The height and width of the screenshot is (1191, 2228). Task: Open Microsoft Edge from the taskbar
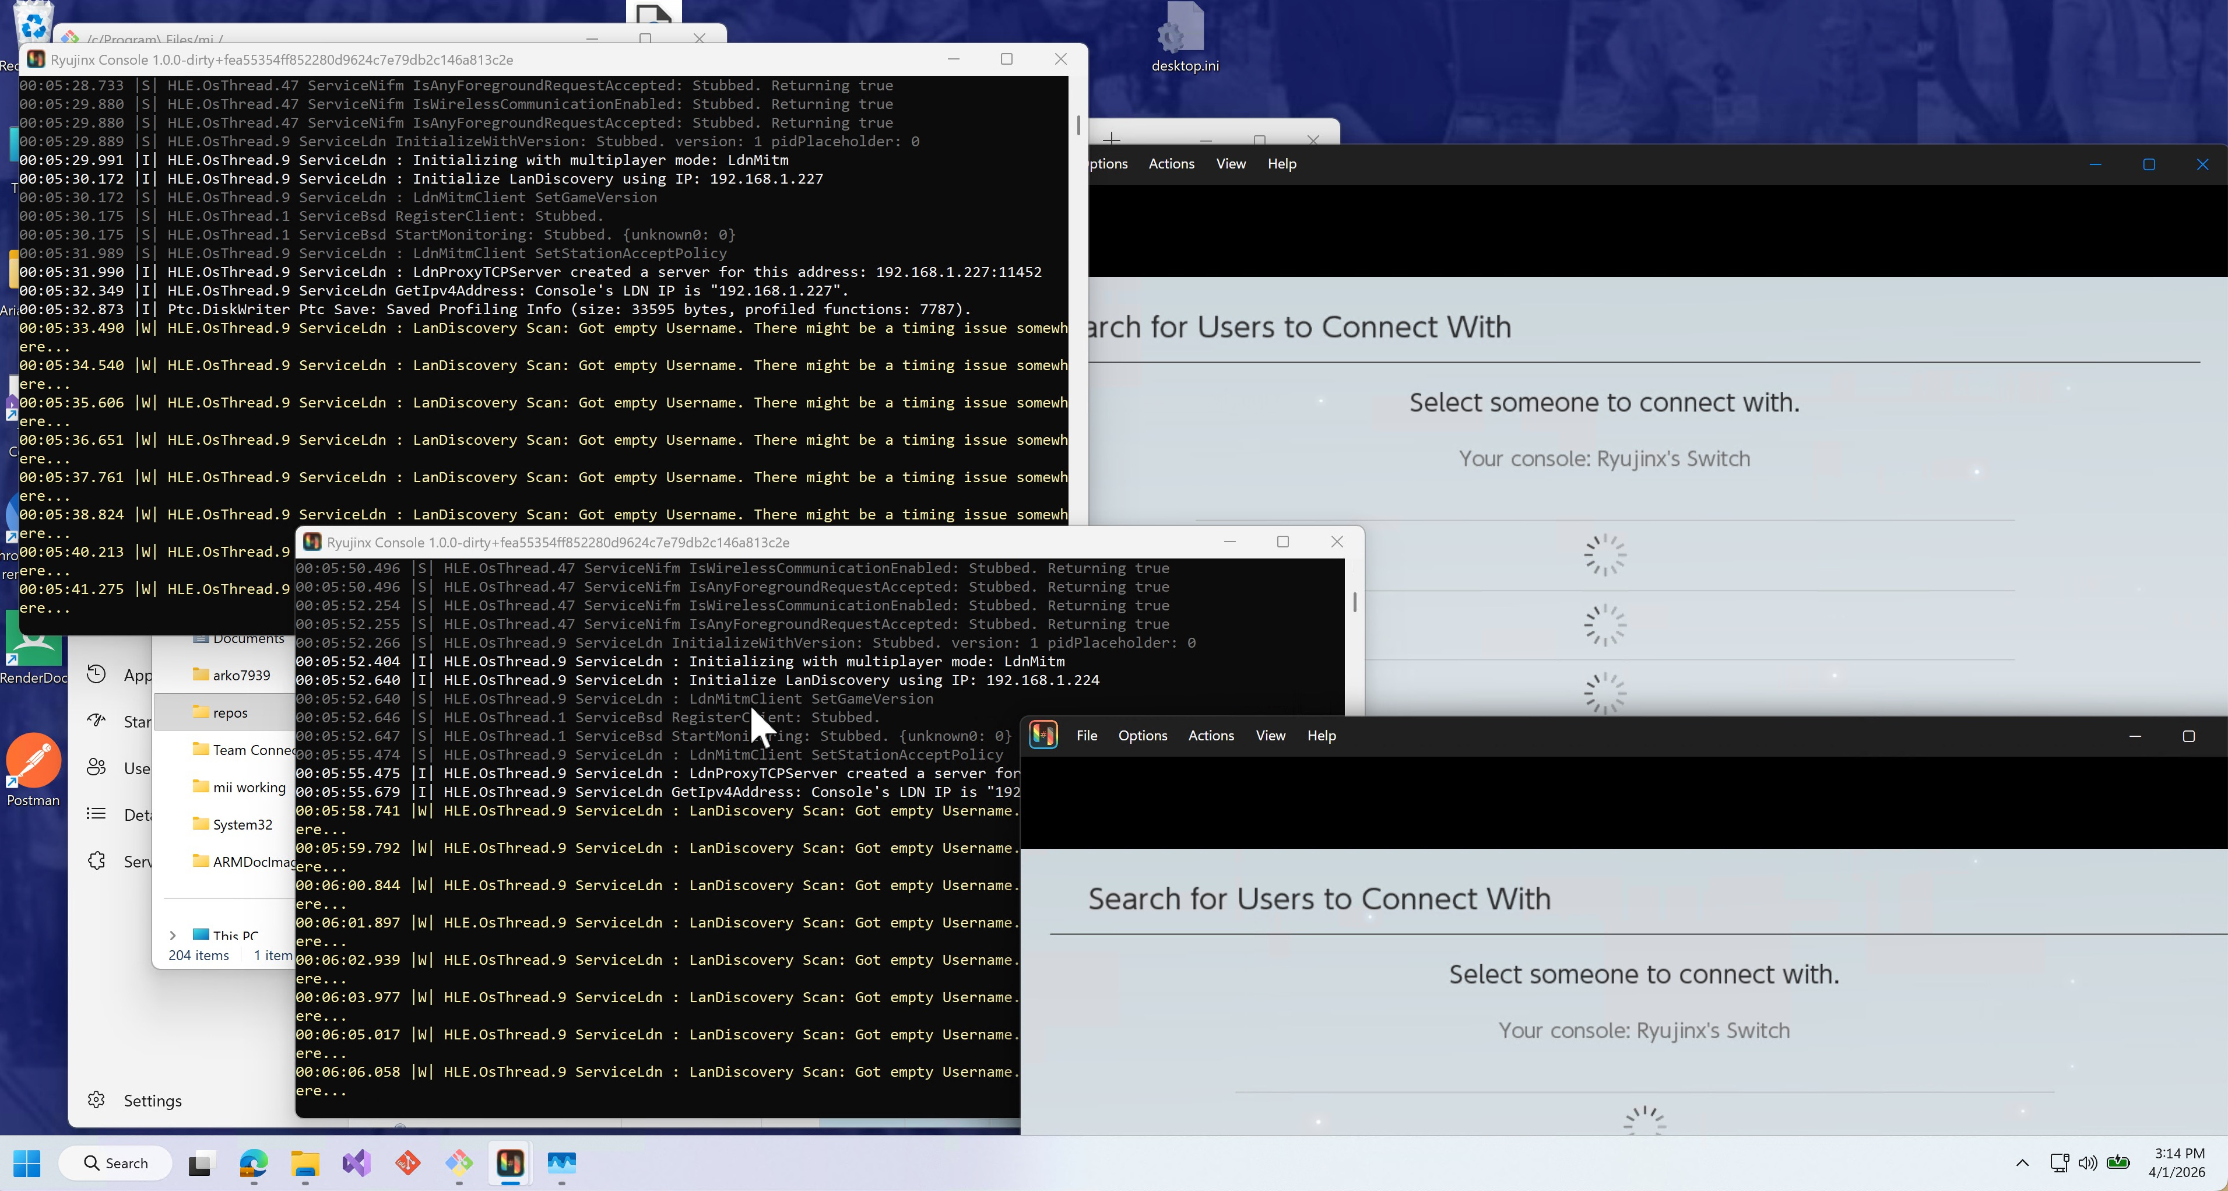point(254,1162)
